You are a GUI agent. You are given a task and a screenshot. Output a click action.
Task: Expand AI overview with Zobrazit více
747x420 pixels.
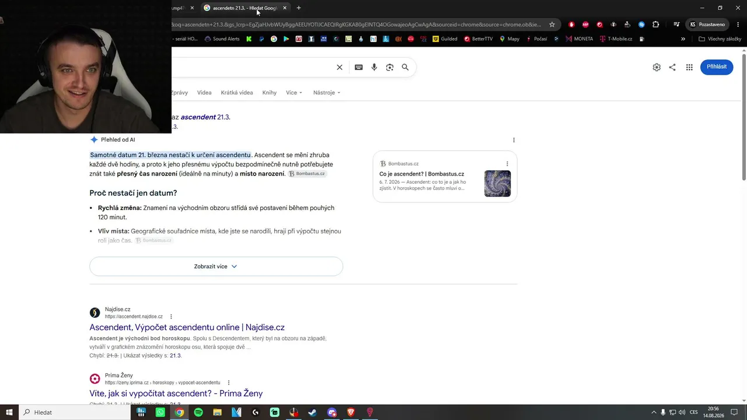coord(216,267)
